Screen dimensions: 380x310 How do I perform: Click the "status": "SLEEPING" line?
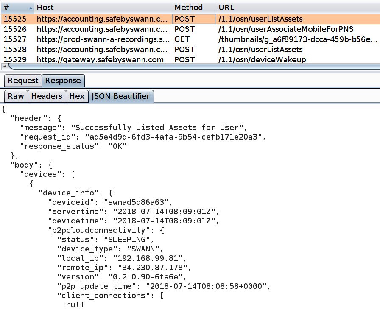106,240
